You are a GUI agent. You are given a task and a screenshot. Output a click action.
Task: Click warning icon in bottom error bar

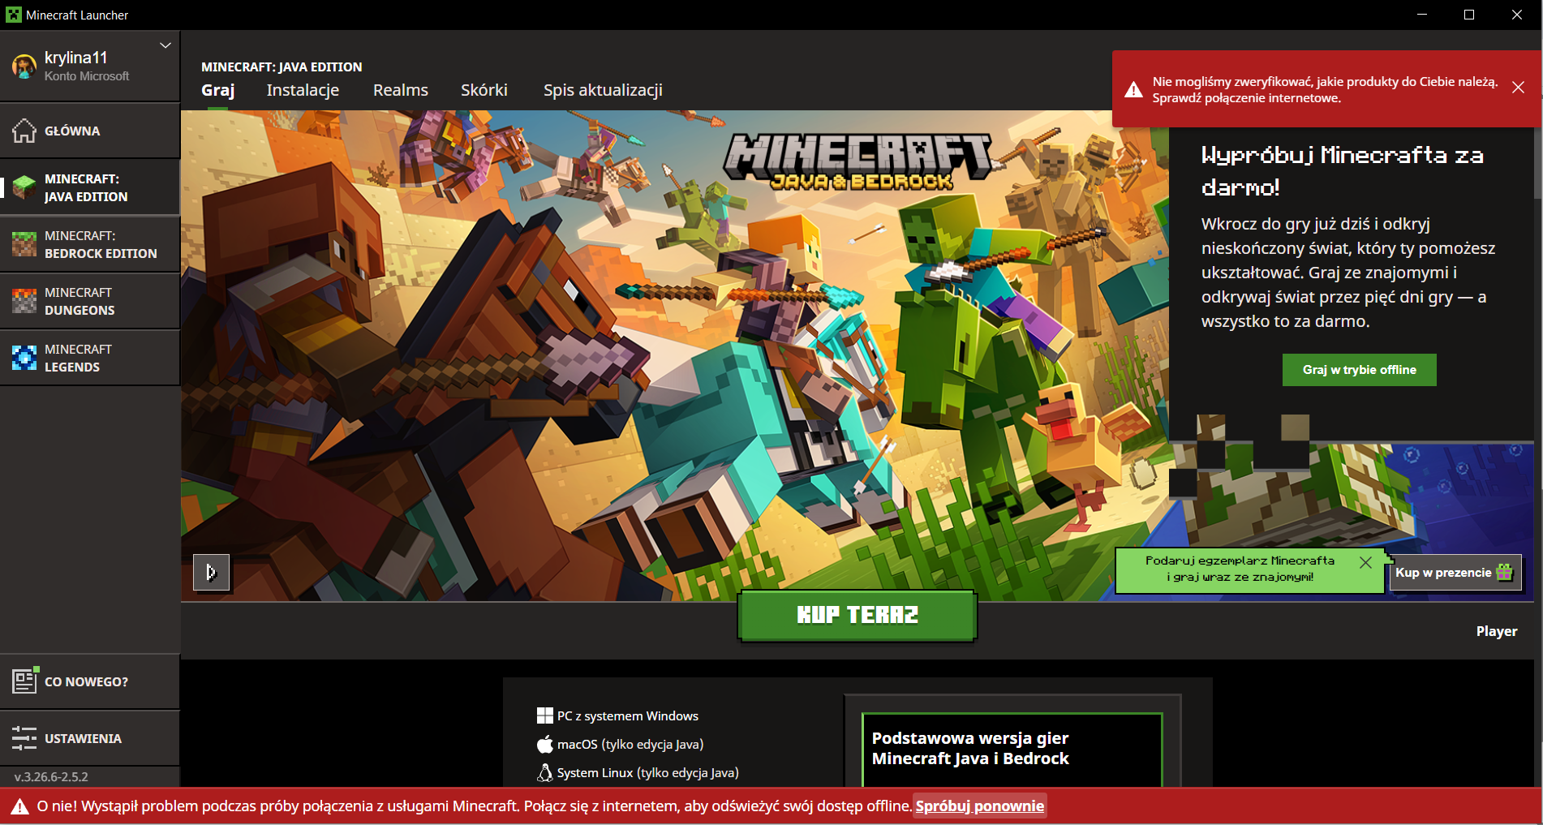click(x=19, y=806)
